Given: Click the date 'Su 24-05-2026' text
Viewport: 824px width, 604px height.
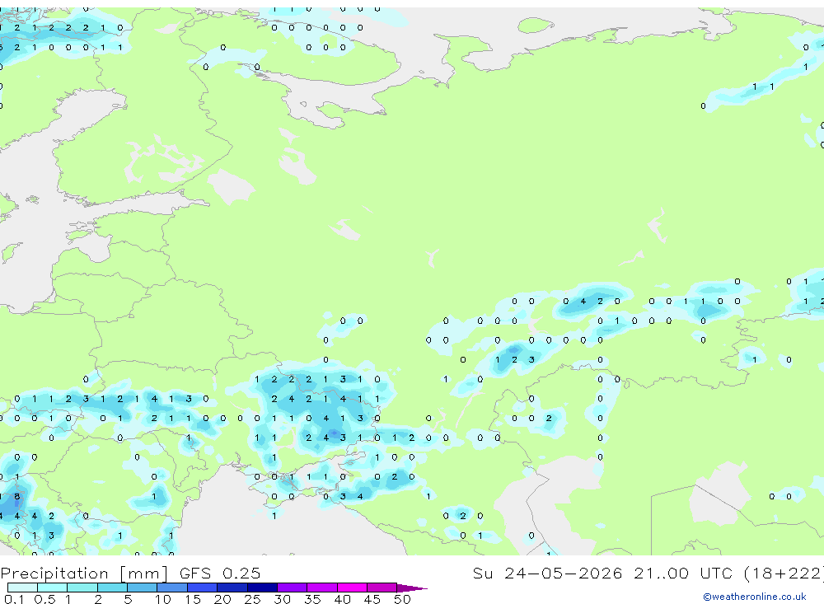Looking at the screenshot, I should [x=548, y=573].
